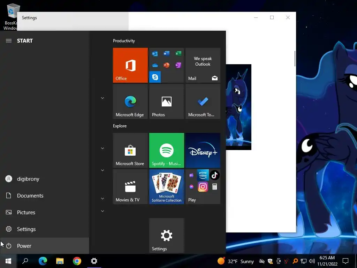Launch Outlook from the Office apps folder tile
This screenshot has height=268, width=357.
coord(155,54)
